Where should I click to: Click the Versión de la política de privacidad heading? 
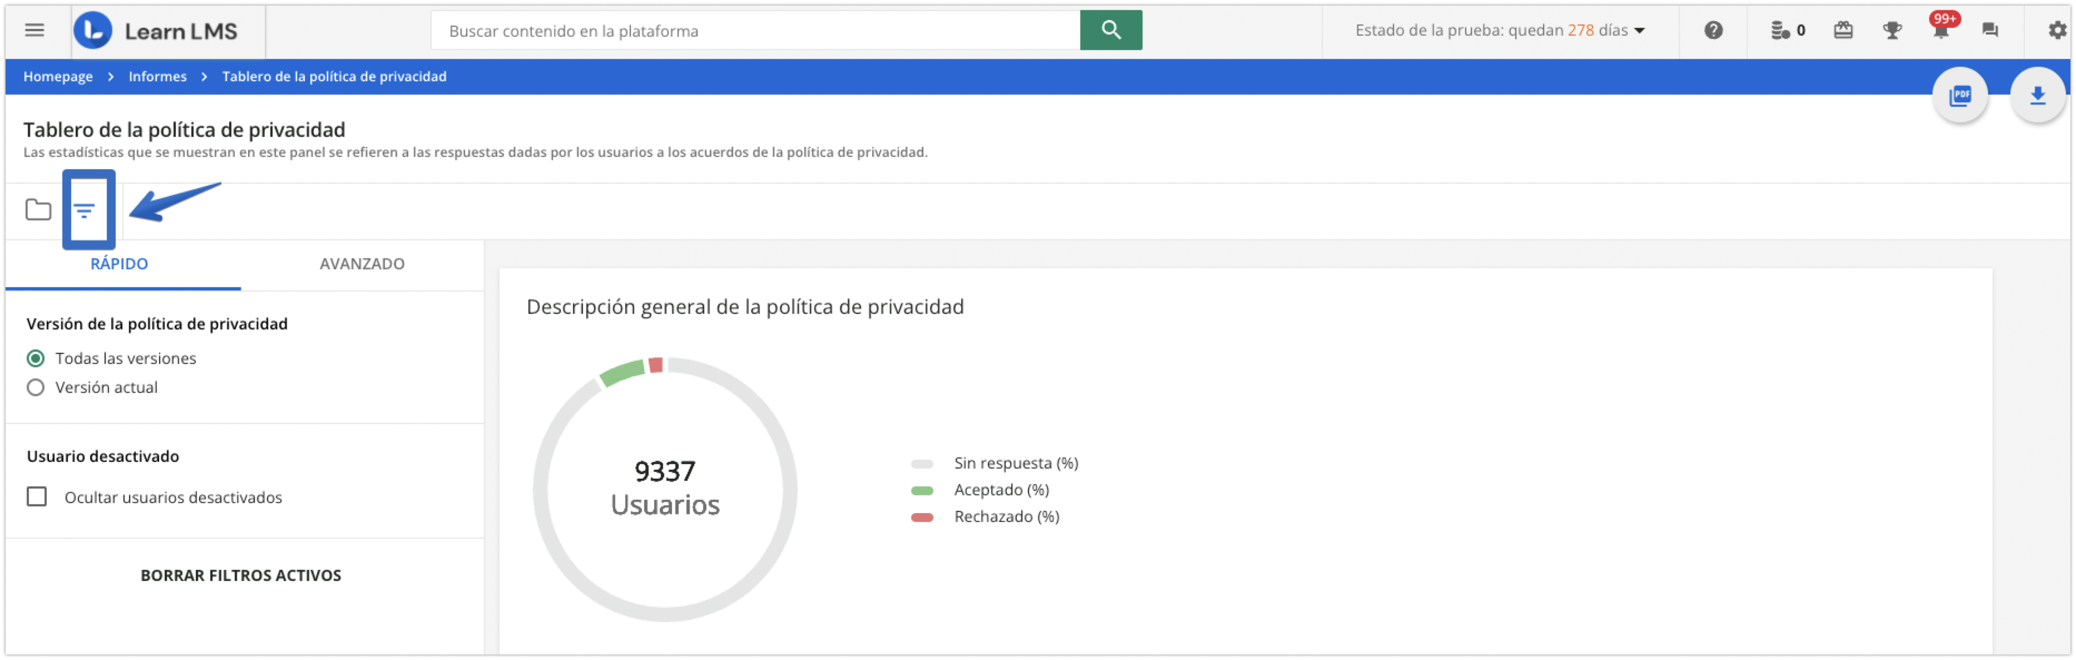[157, 324]
